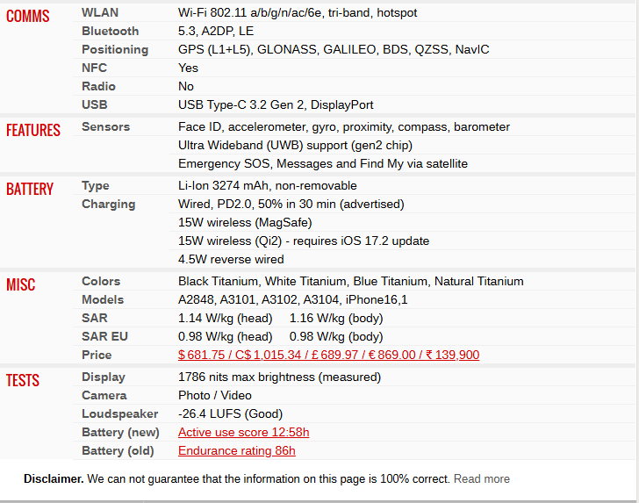Screen dimensions: 639x503
Task: Click the Price row label
Action: click(x=97, y=356)
